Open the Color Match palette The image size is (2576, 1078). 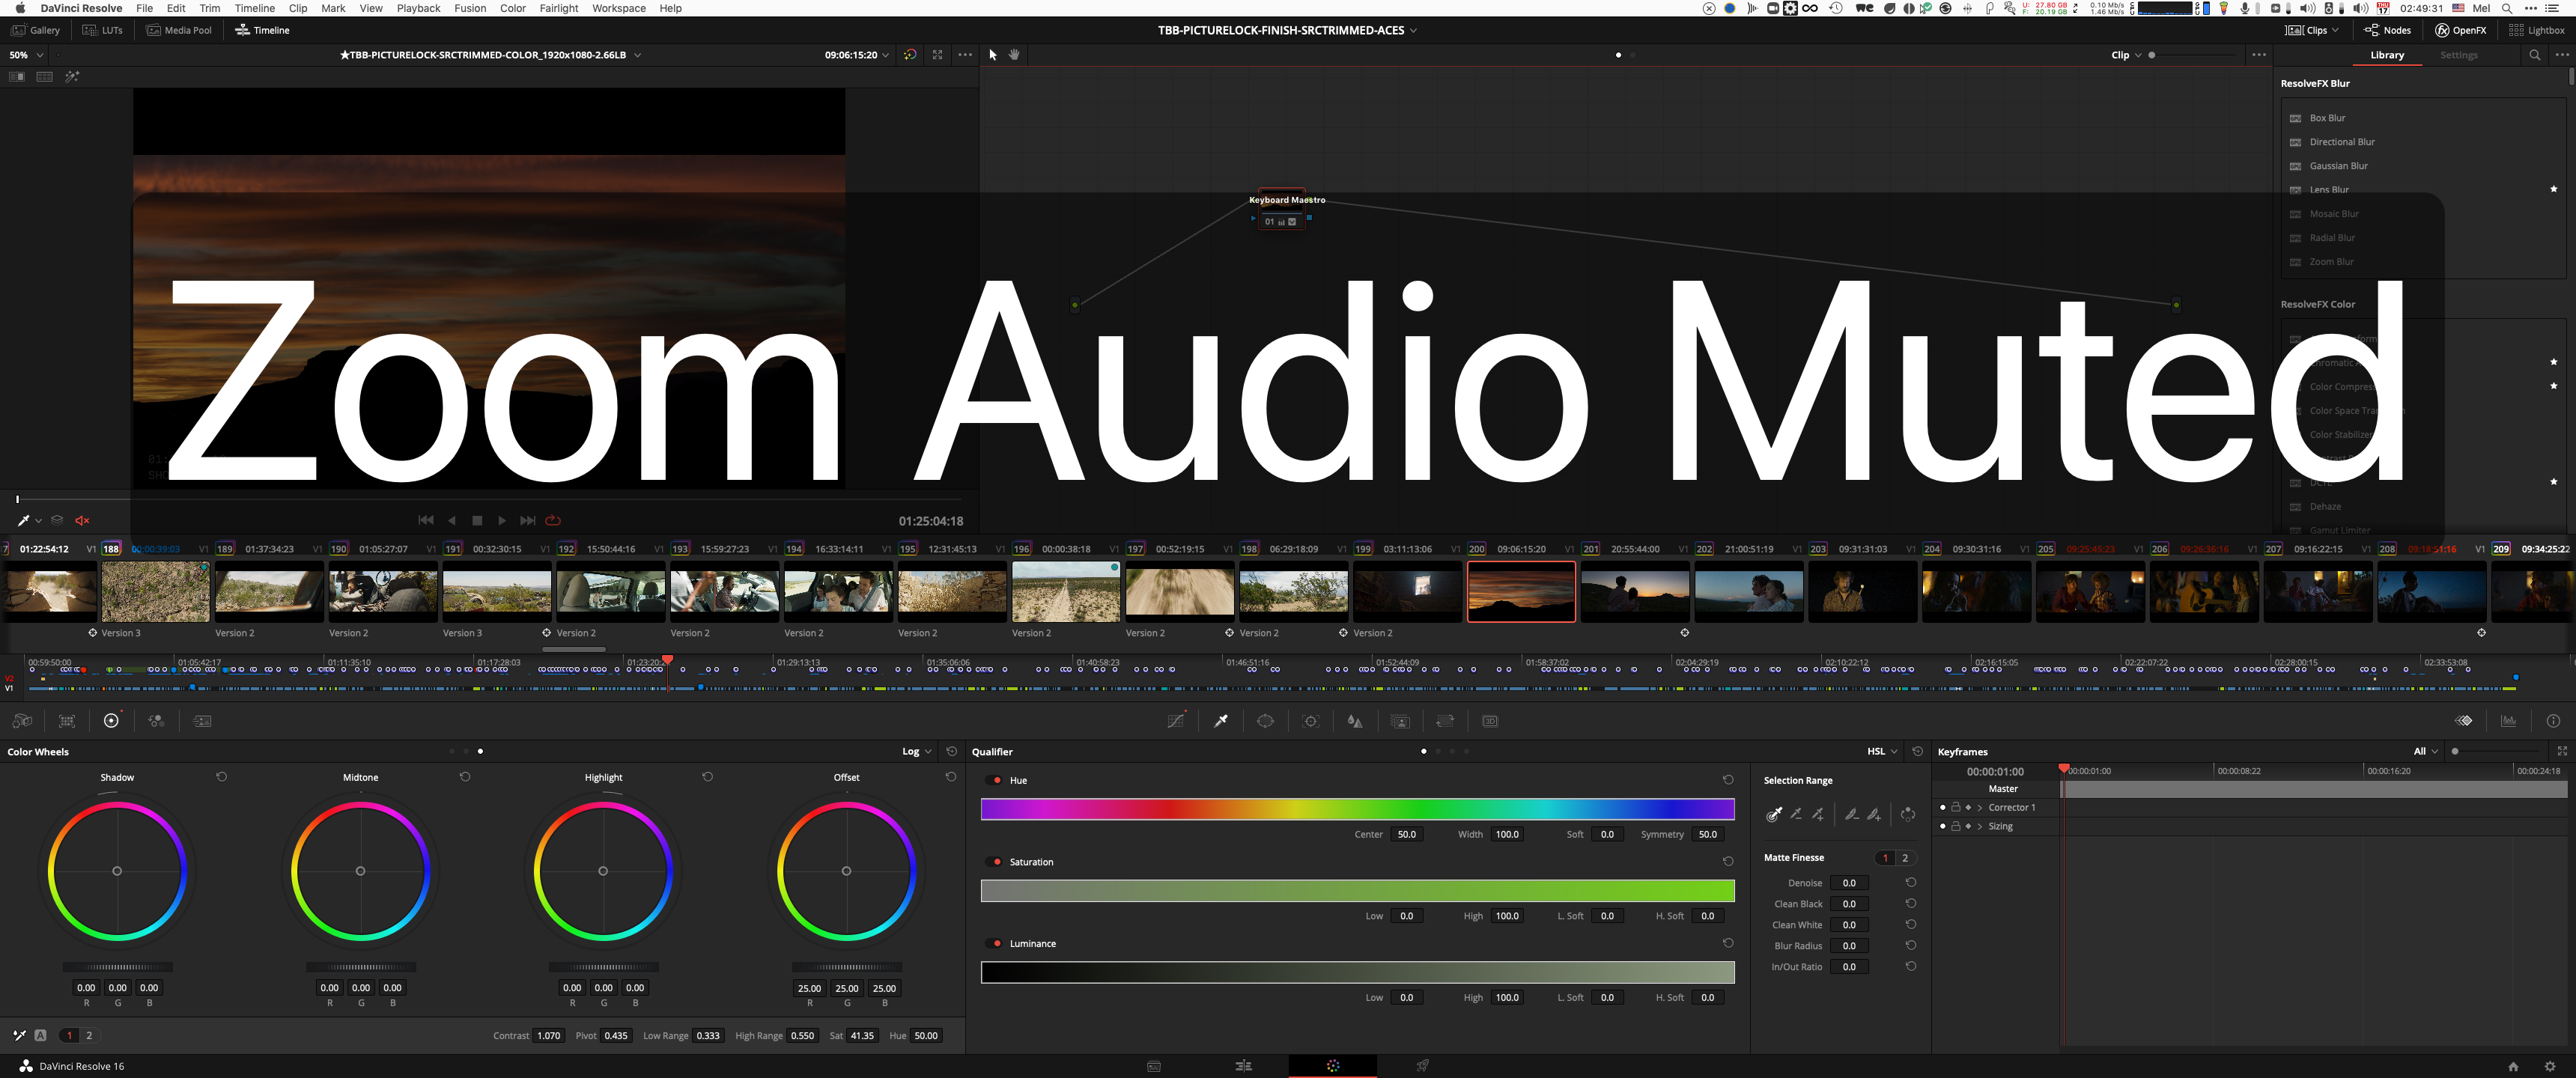pyautogui.click(x=67, y=721)
